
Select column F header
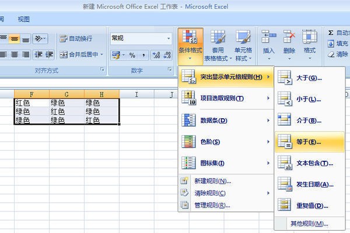[32, 94]
